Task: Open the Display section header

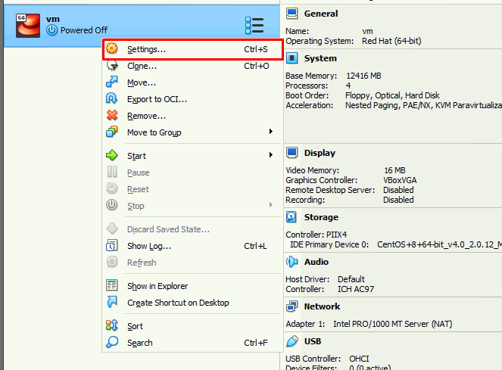Action: [320, 153]
